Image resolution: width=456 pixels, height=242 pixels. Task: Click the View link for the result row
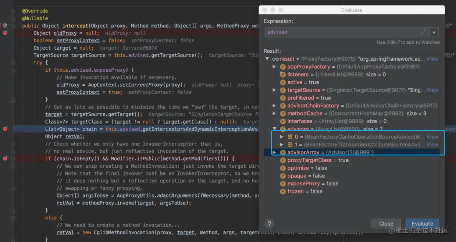pyautogui.click(x=432, y=59)
